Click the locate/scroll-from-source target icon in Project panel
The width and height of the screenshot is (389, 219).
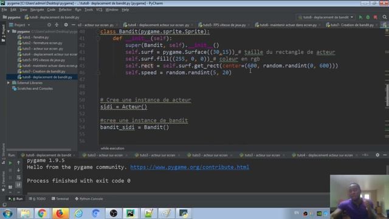pyautogui.click(x=49, y=25)
